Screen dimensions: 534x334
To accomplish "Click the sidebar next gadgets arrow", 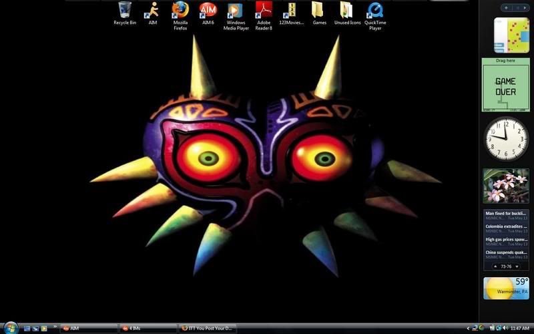I will [525, 7].
